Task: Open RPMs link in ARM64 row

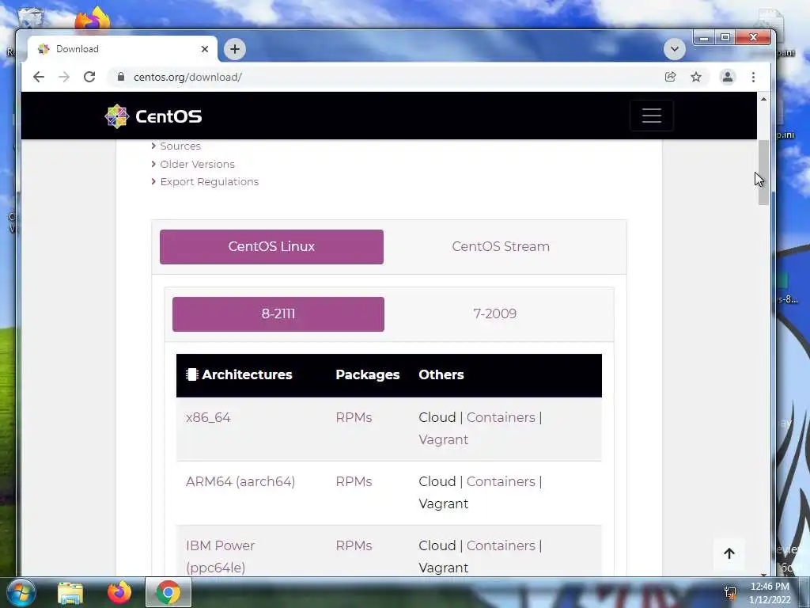Action: pos(354,482)
